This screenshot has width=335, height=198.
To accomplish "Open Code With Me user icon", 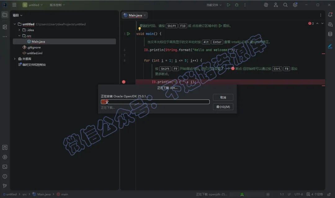I will (x=276, y=5).
